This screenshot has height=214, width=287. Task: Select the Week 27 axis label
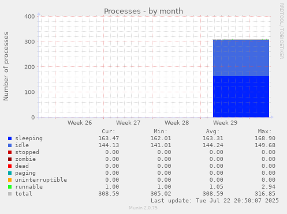[128, 123]
